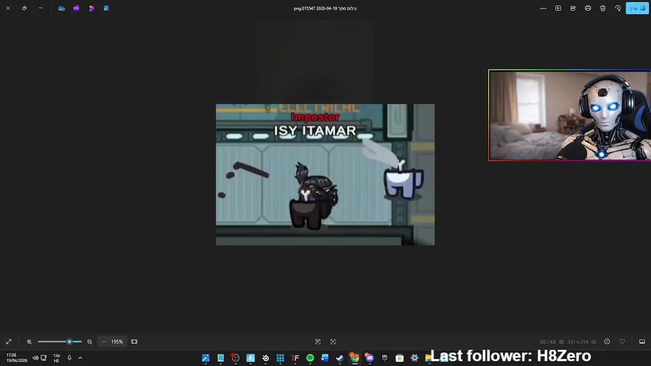
Task: Toggle the file info panel icon
Action: (607, 342)
